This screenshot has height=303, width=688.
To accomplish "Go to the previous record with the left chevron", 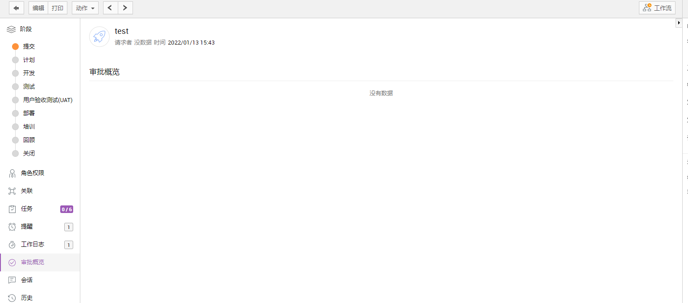I will pyautogui.click(x=111, y=8).
